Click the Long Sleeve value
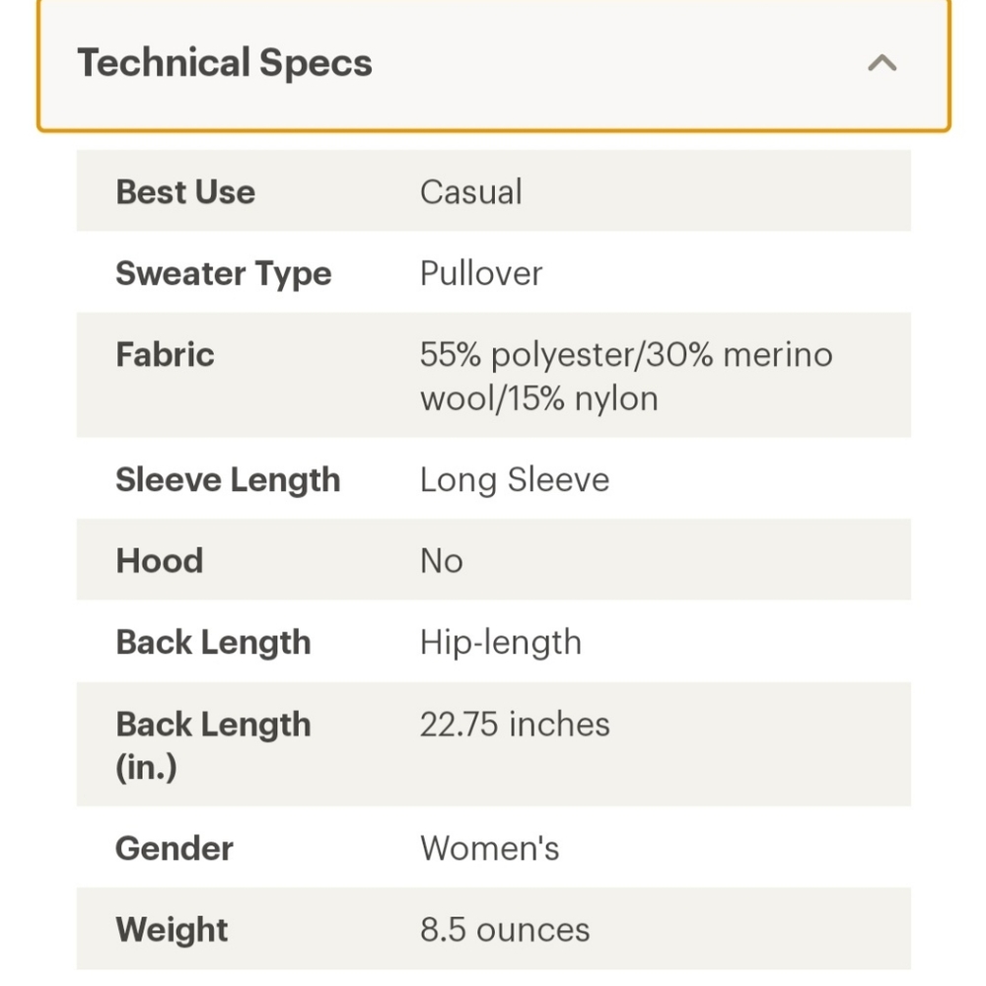Screen dimensions: 986x986 tap(515, 480)
